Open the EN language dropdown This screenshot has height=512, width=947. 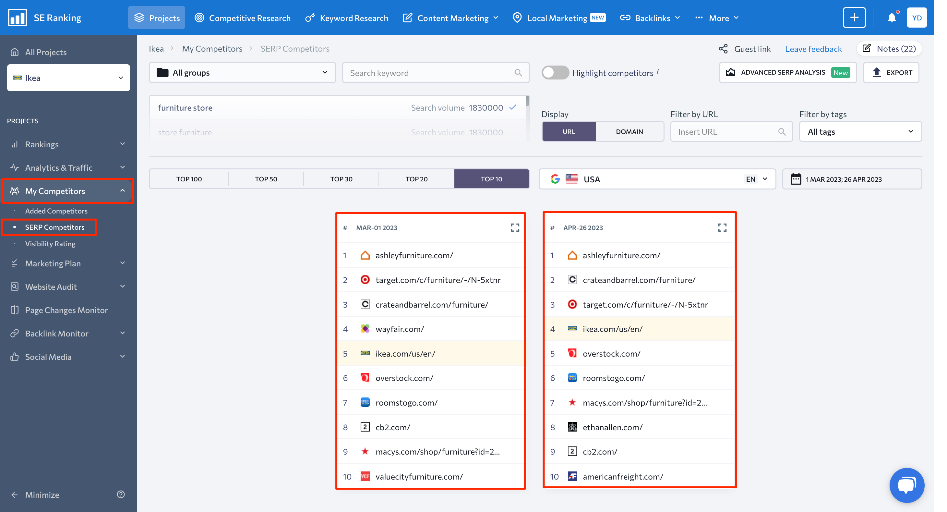(x=757, y=179)
